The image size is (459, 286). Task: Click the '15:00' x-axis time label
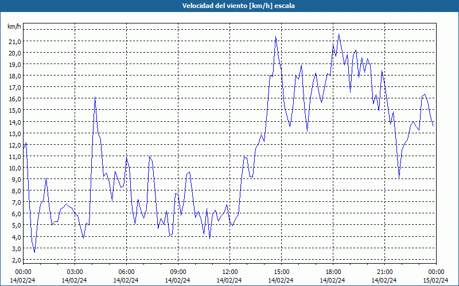[x=281, y=272]
